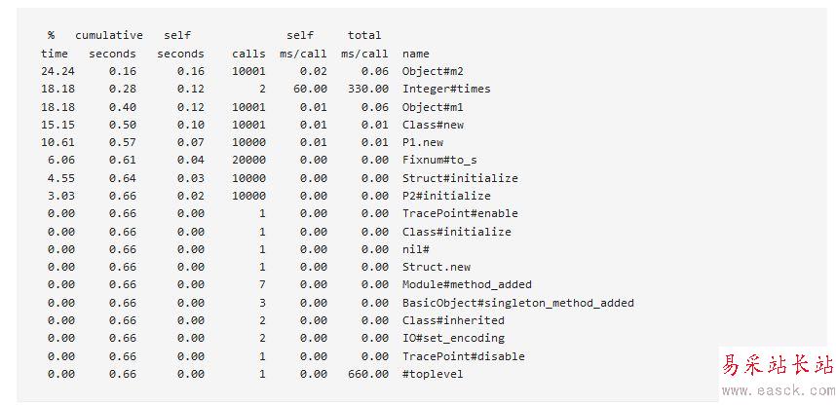
Task: Click the "name" column header
Action: tap(415, 54)
